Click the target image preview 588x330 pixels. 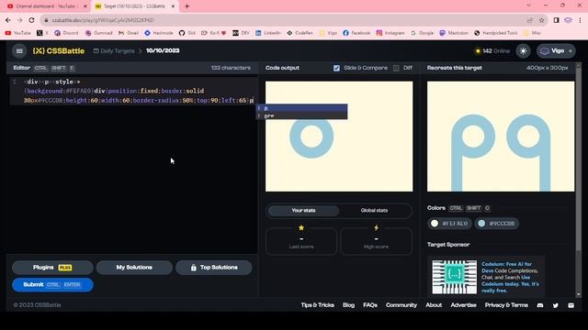[x=501, y=137]
